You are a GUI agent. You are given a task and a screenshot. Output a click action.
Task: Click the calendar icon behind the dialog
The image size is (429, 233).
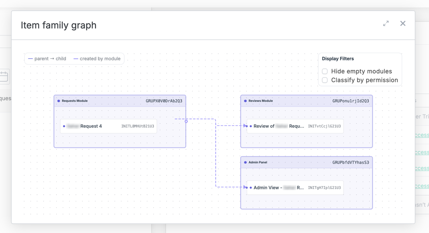[x=4, y=77]
